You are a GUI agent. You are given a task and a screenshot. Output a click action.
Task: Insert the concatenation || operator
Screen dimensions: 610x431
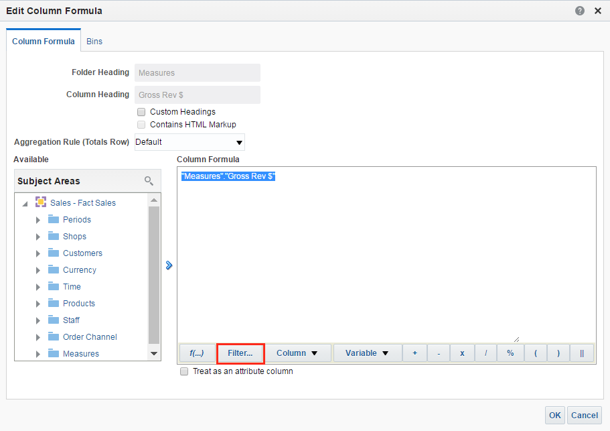pos(581,353)
